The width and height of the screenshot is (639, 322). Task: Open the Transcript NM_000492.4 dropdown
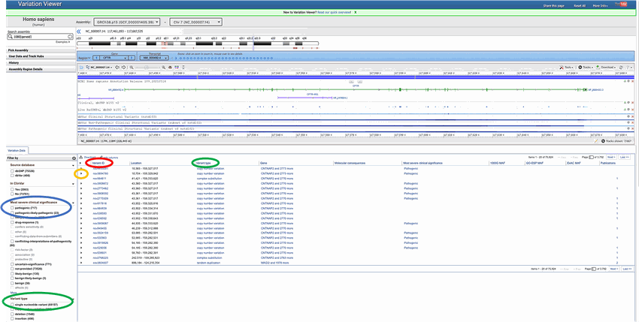pyautogui.click(x=154, y=58)
